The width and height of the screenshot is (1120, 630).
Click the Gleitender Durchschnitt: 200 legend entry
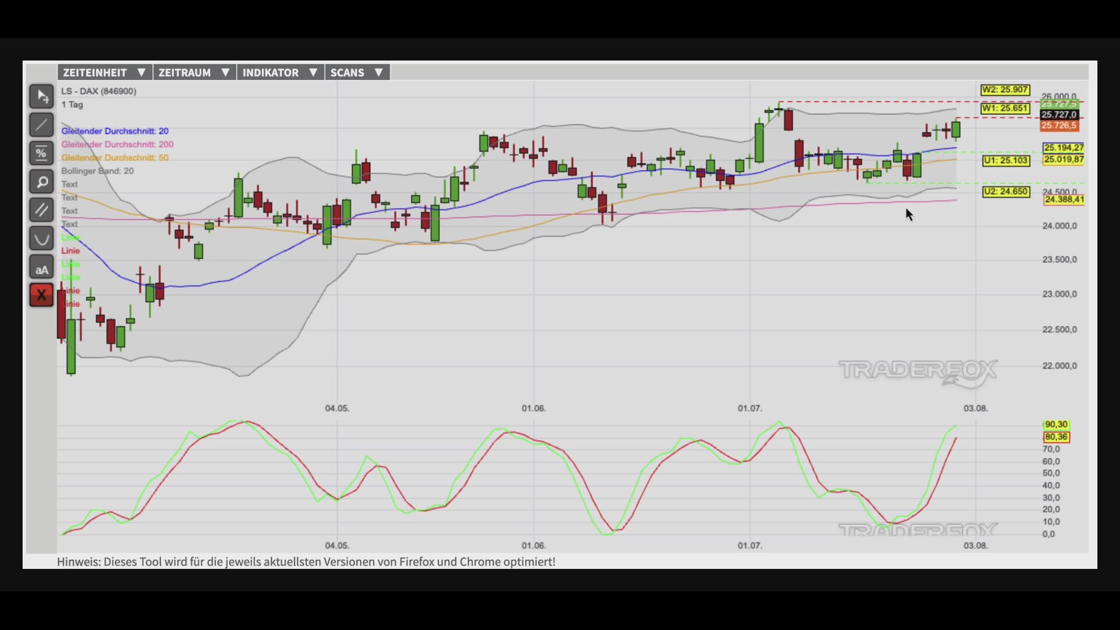pos(117,144)
